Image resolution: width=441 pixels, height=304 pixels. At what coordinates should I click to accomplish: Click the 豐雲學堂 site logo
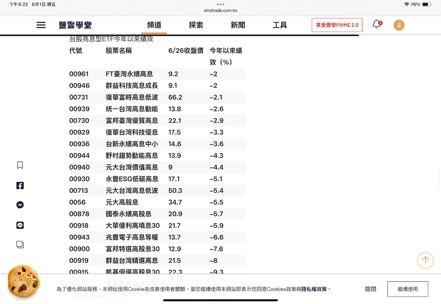(x=75, y=25)
